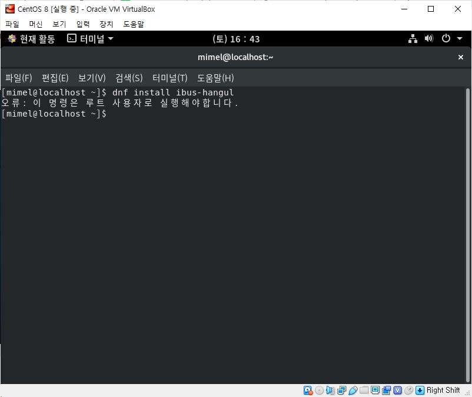Open terminal 터미널(T) menu
Screen dimensions: 472x397
coord(169,78)
